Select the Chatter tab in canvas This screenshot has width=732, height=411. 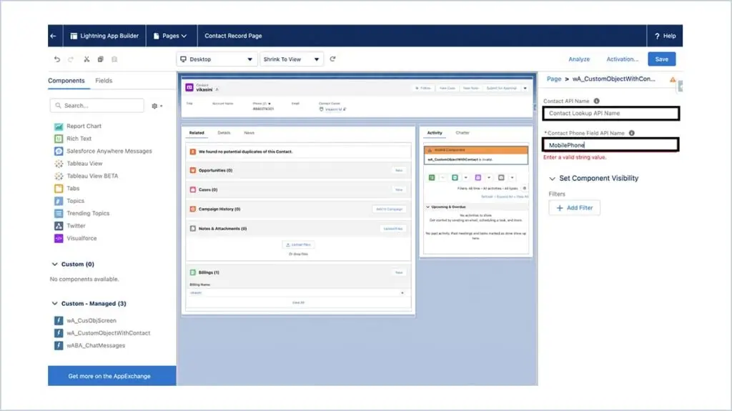click(463, 133)
